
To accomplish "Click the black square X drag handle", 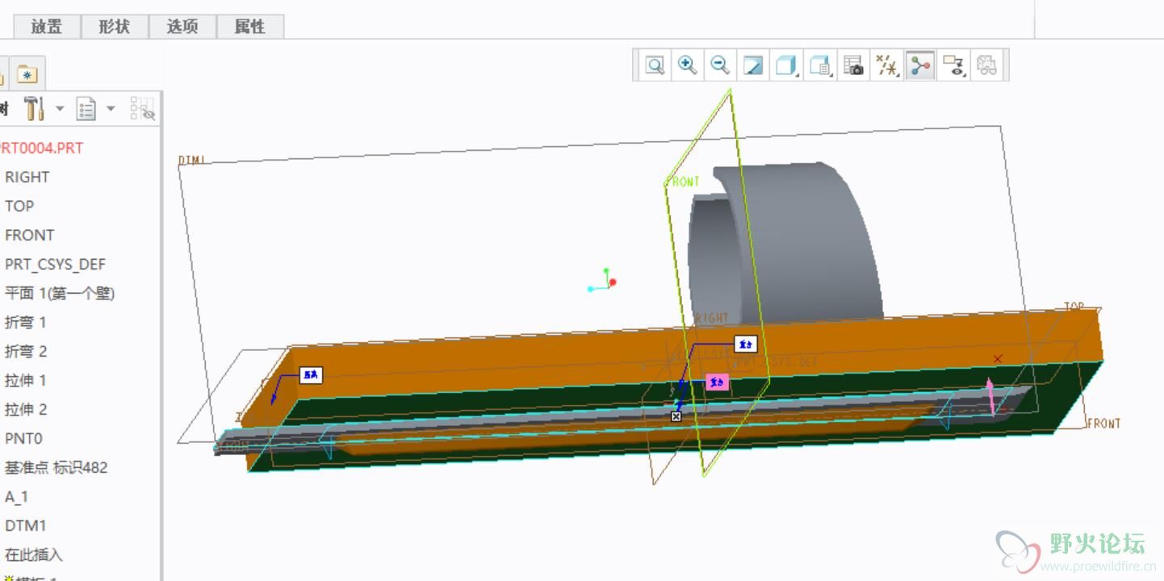I will [676, 416].
